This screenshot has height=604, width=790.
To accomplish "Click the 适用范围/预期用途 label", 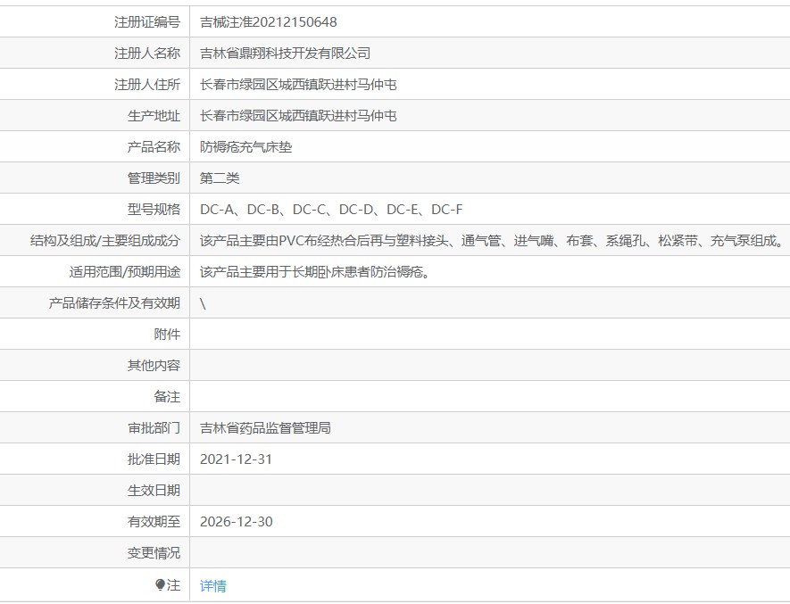I will (x=125, y=272).
